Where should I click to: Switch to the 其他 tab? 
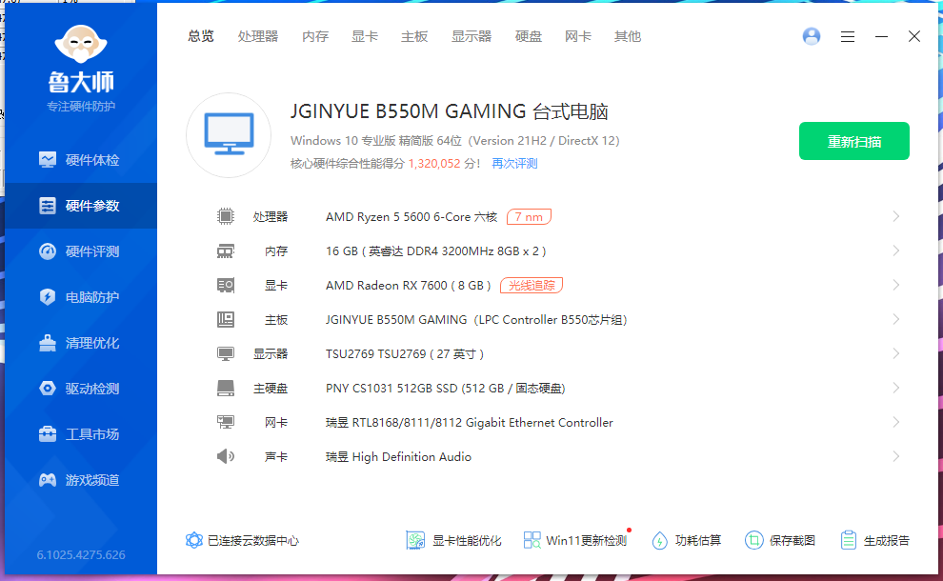tap(628, 37)
